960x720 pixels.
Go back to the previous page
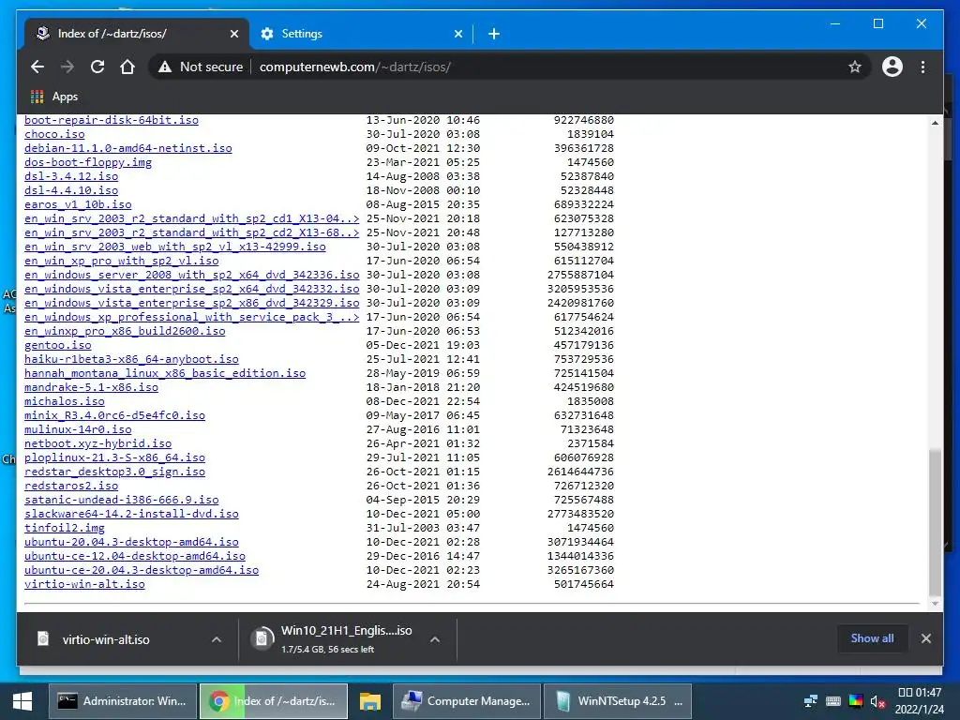click(x=37, y=67)
